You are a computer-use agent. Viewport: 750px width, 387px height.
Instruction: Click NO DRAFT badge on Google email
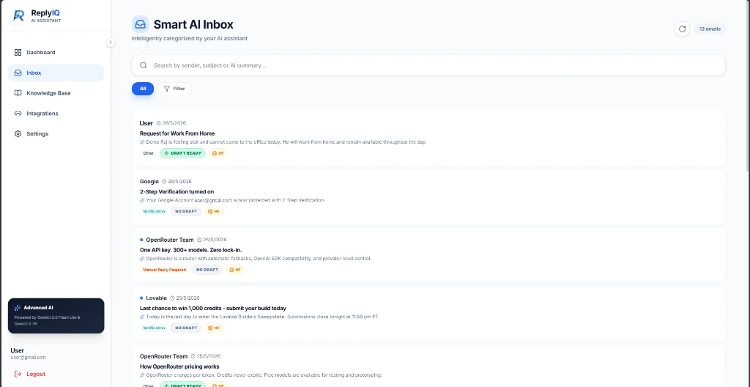[x=186, y=211]
